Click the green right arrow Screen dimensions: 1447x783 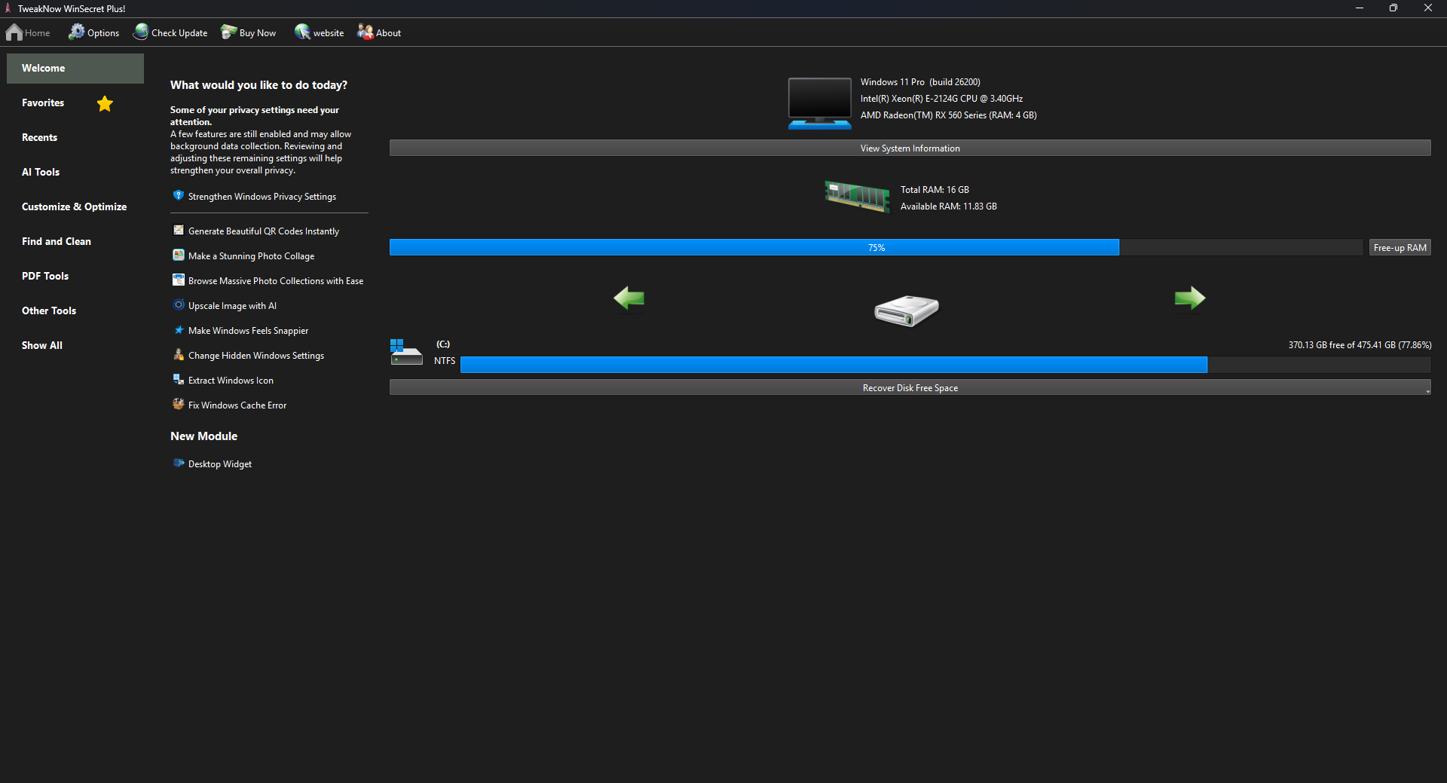(x=1190, y=298)
